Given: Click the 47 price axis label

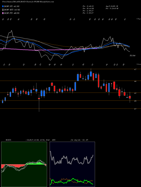Looking at the screenshot, I should [x=135, y=69].
